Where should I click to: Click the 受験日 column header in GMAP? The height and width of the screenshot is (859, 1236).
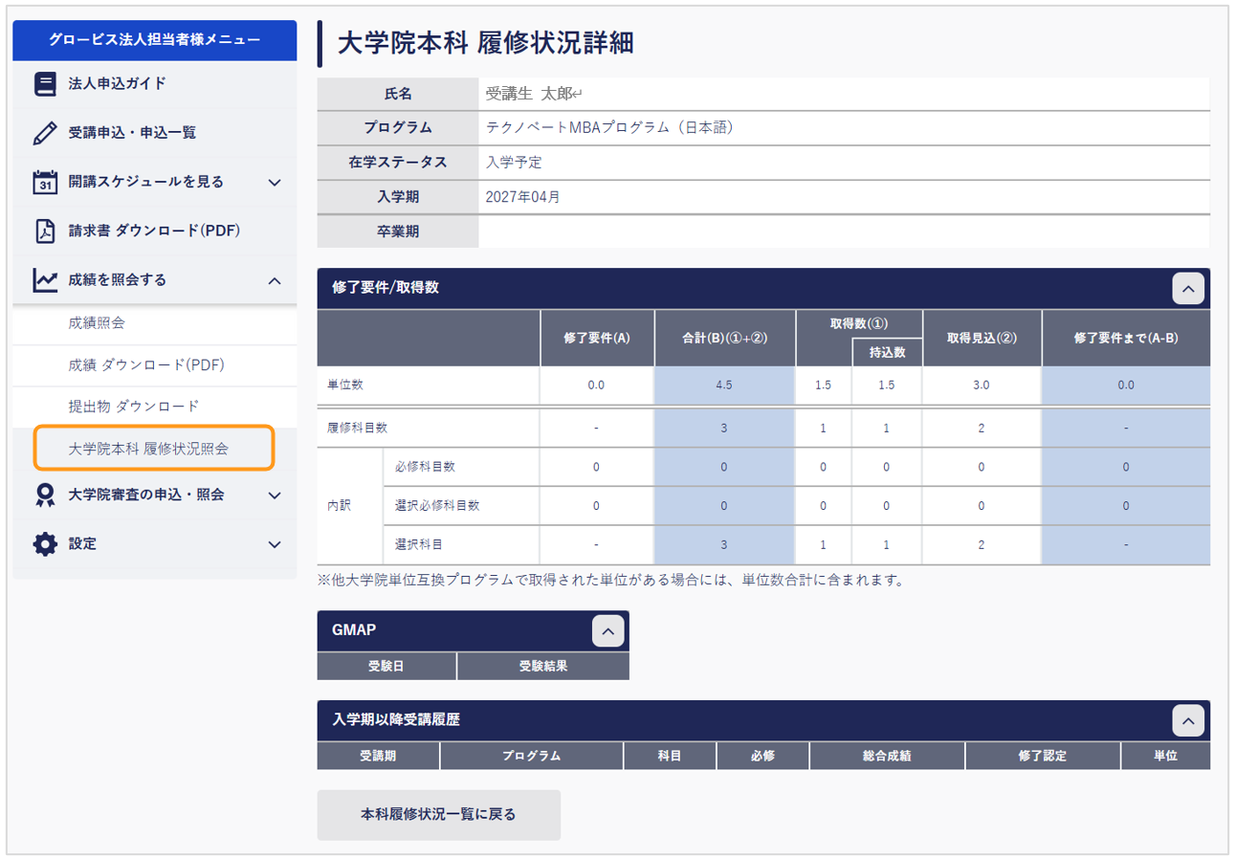click(386, 667)
